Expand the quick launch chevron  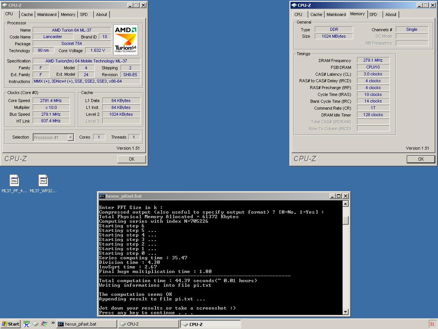(x=53, y=323)
